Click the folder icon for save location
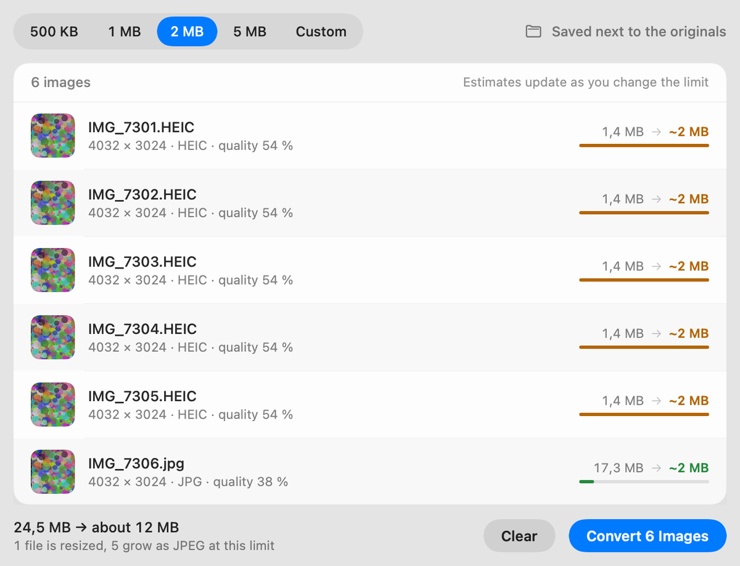 pos(533,31)
